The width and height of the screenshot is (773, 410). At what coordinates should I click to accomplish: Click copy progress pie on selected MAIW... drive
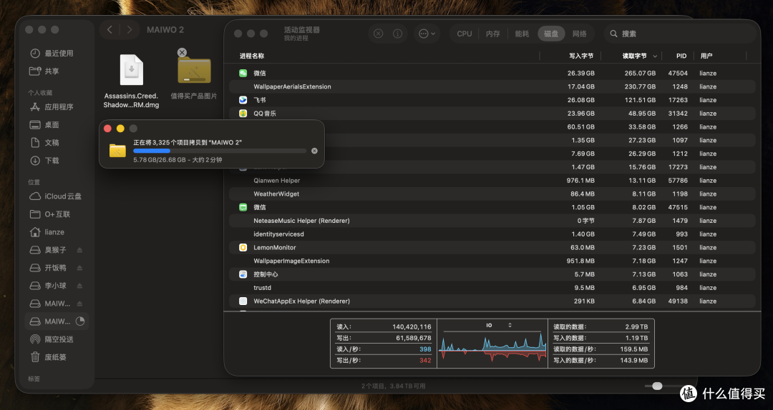[80, 321]
